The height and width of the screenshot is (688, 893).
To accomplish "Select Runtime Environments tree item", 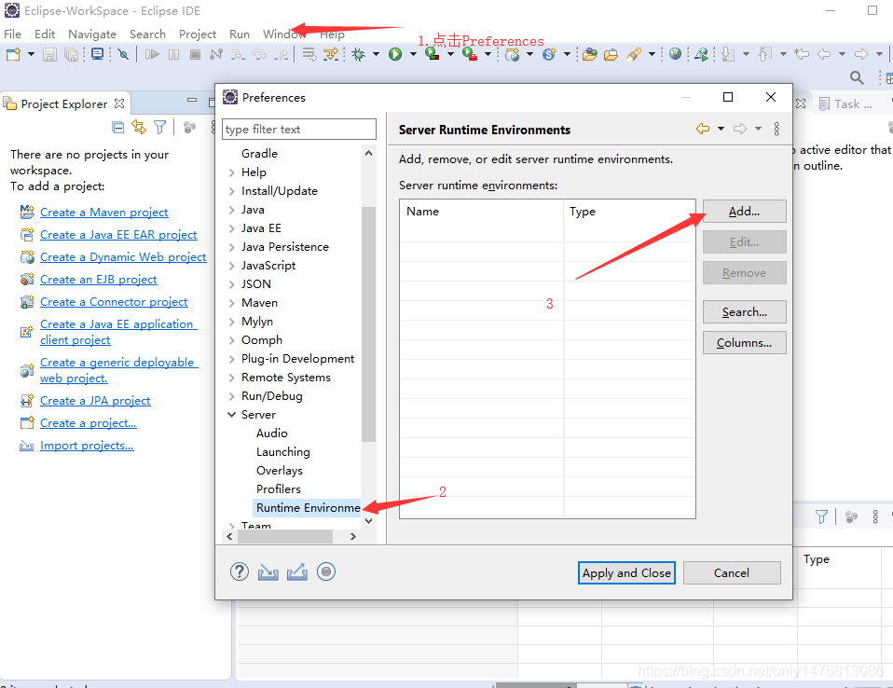I will (x=307, y=507).
